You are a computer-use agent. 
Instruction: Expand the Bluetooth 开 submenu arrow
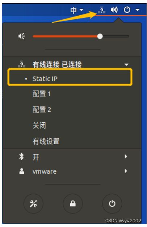pos(126,157)
